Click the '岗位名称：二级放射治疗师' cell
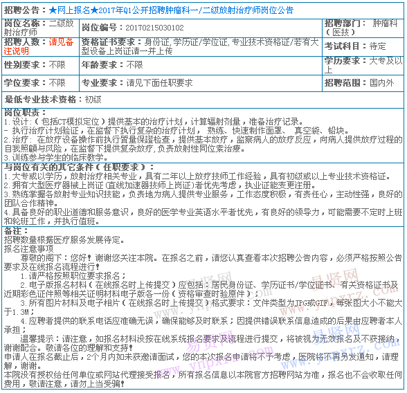Image resolution: width=407 pixels, height=393 pixels. 40,28
